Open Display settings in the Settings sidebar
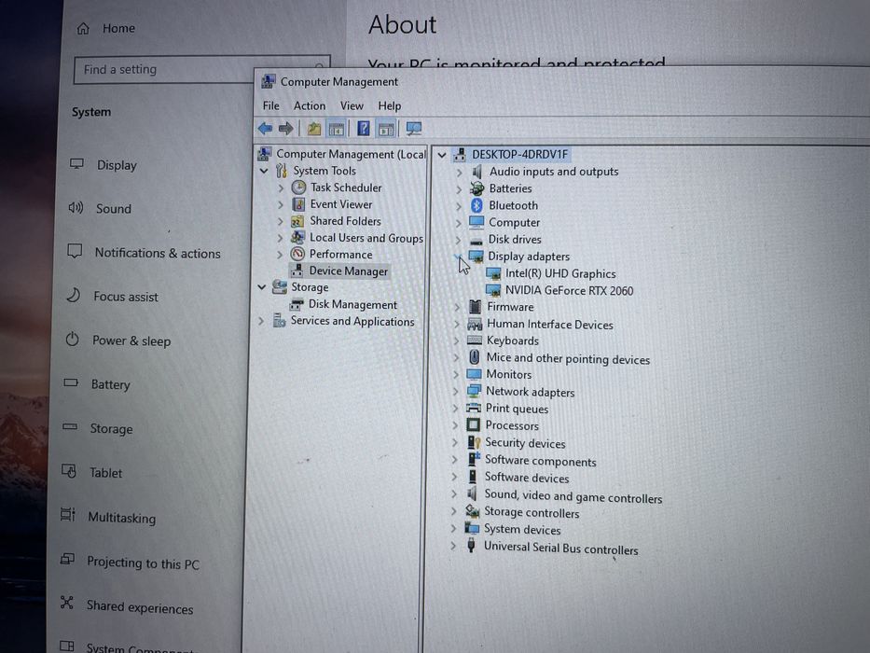Image resolution: width=870 pixels, height=653 pixels. click(x=117, y=165)
